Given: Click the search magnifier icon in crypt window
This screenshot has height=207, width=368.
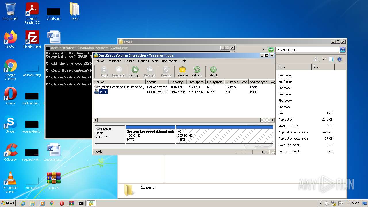Looking at the screenshot, I should [342, 50].
